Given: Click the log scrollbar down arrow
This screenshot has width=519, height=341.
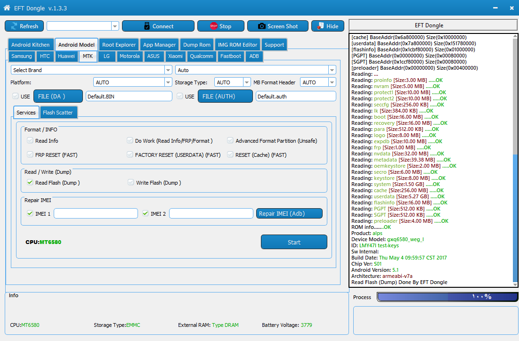Looking at the screenshot, I should 515,284.
